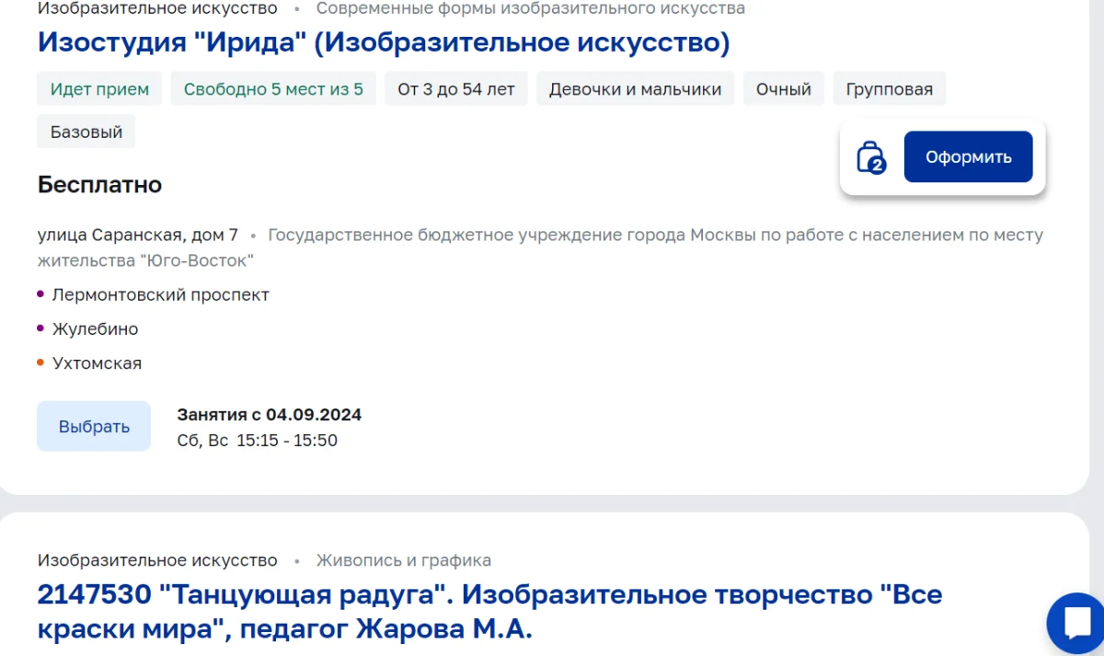Click Жулебино metro station
This screenshot has width=1104, height=656.
point(96,329)
